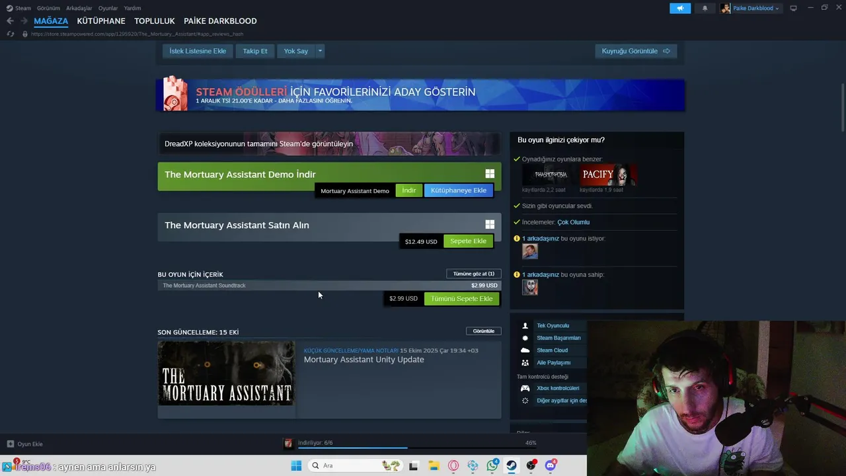Click Tümüne göz at (1) button

[474, 274]
